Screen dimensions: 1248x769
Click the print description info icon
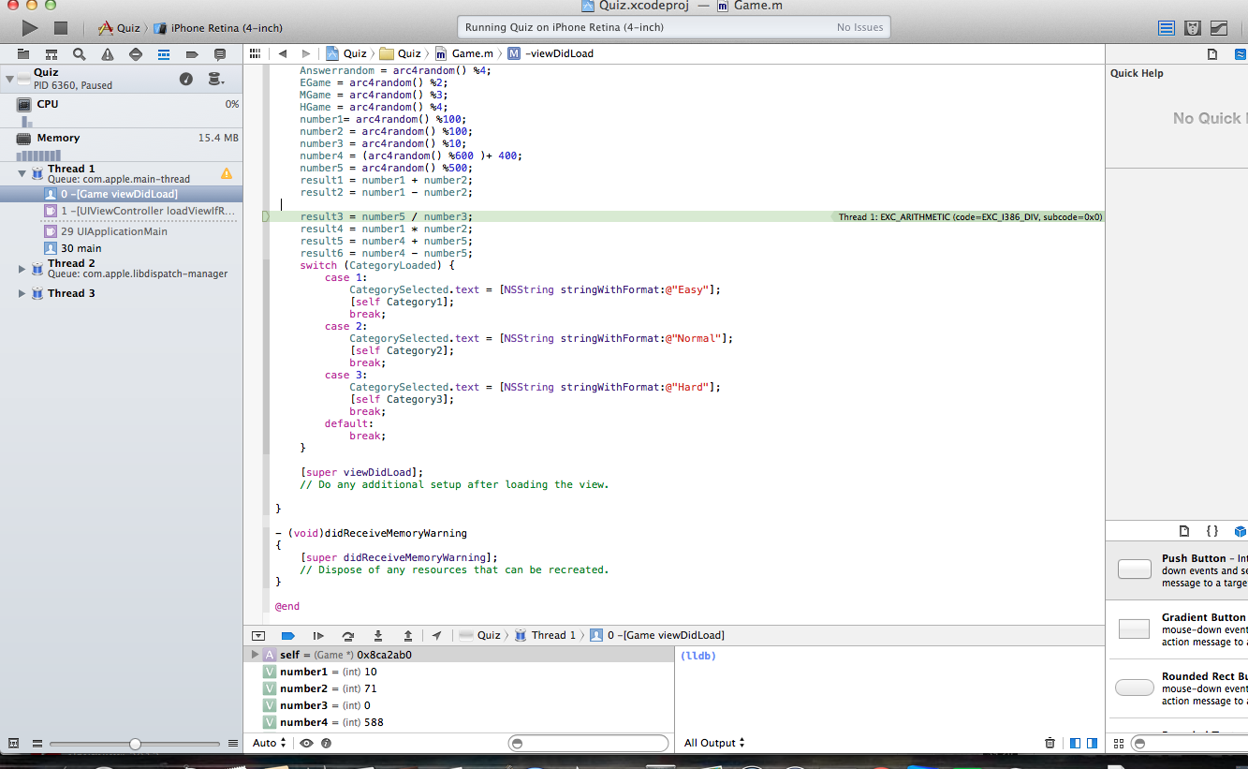(x=326, y=743)
